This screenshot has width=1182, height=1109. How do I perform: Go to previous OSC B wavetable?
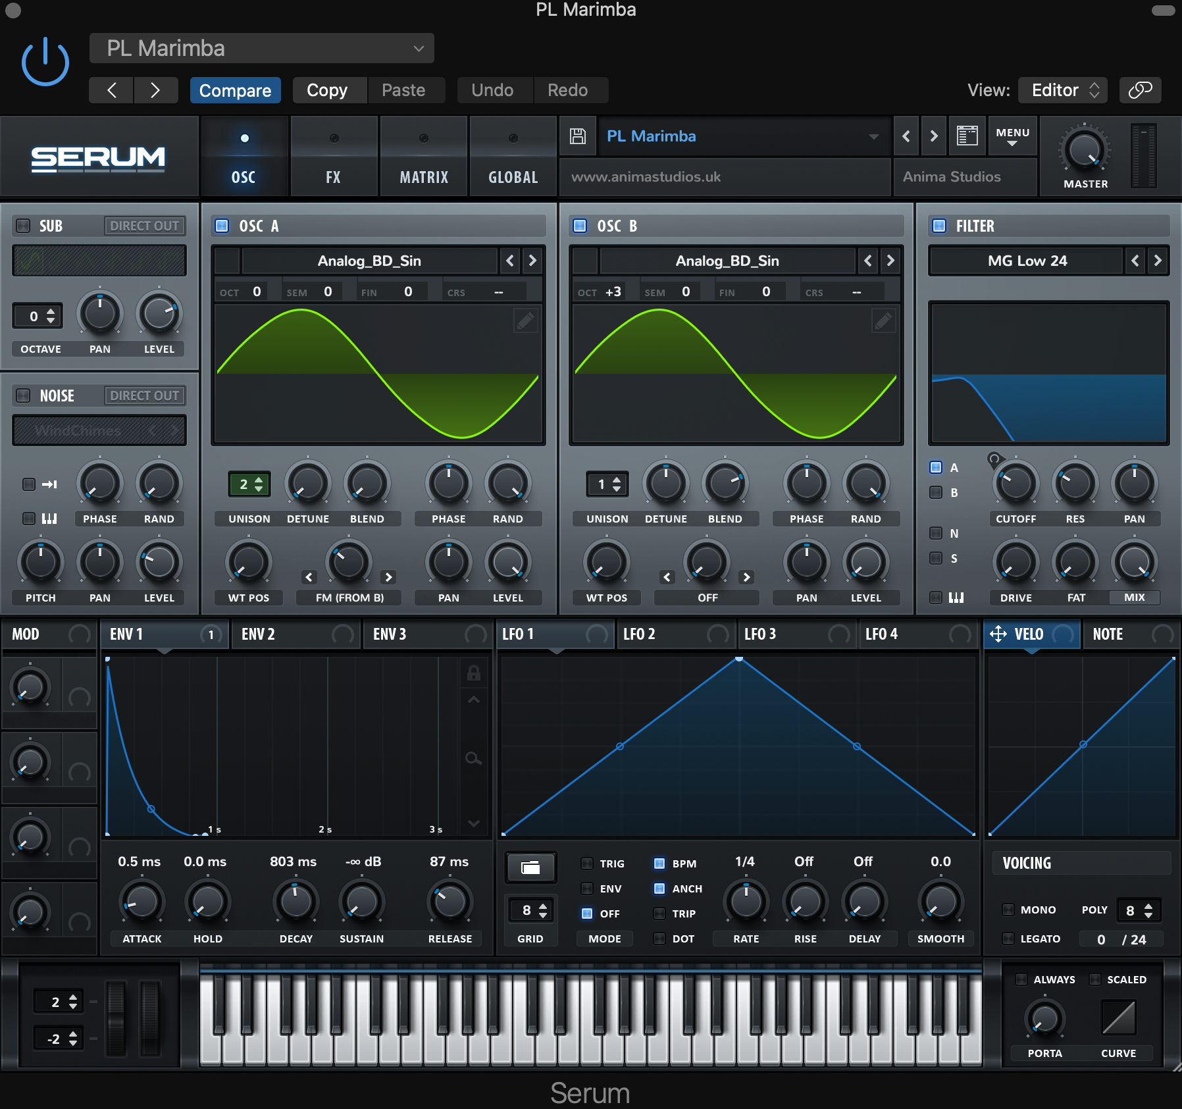click(868, 261)
